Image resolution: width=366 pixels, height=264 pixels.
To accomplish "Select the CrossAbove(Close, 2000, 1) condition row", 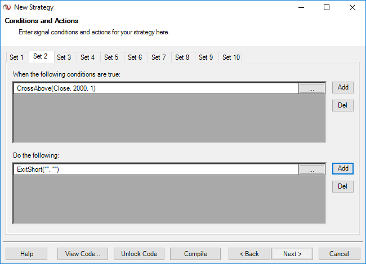I will click(x=155, y=88).
